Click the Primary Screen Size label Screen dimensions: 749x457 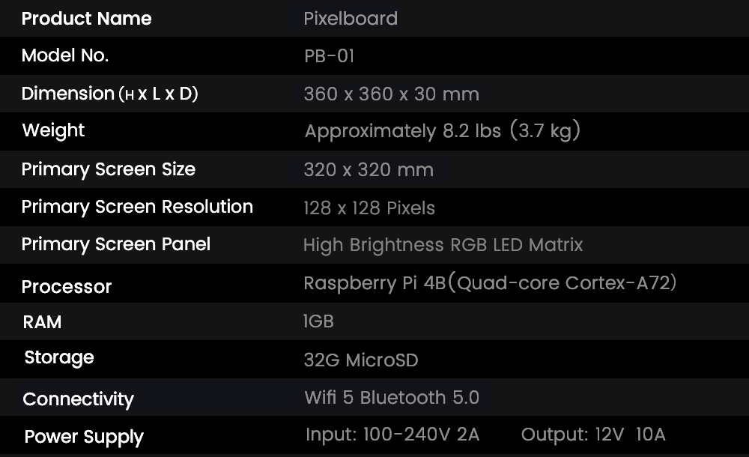[x=109, y=169]
